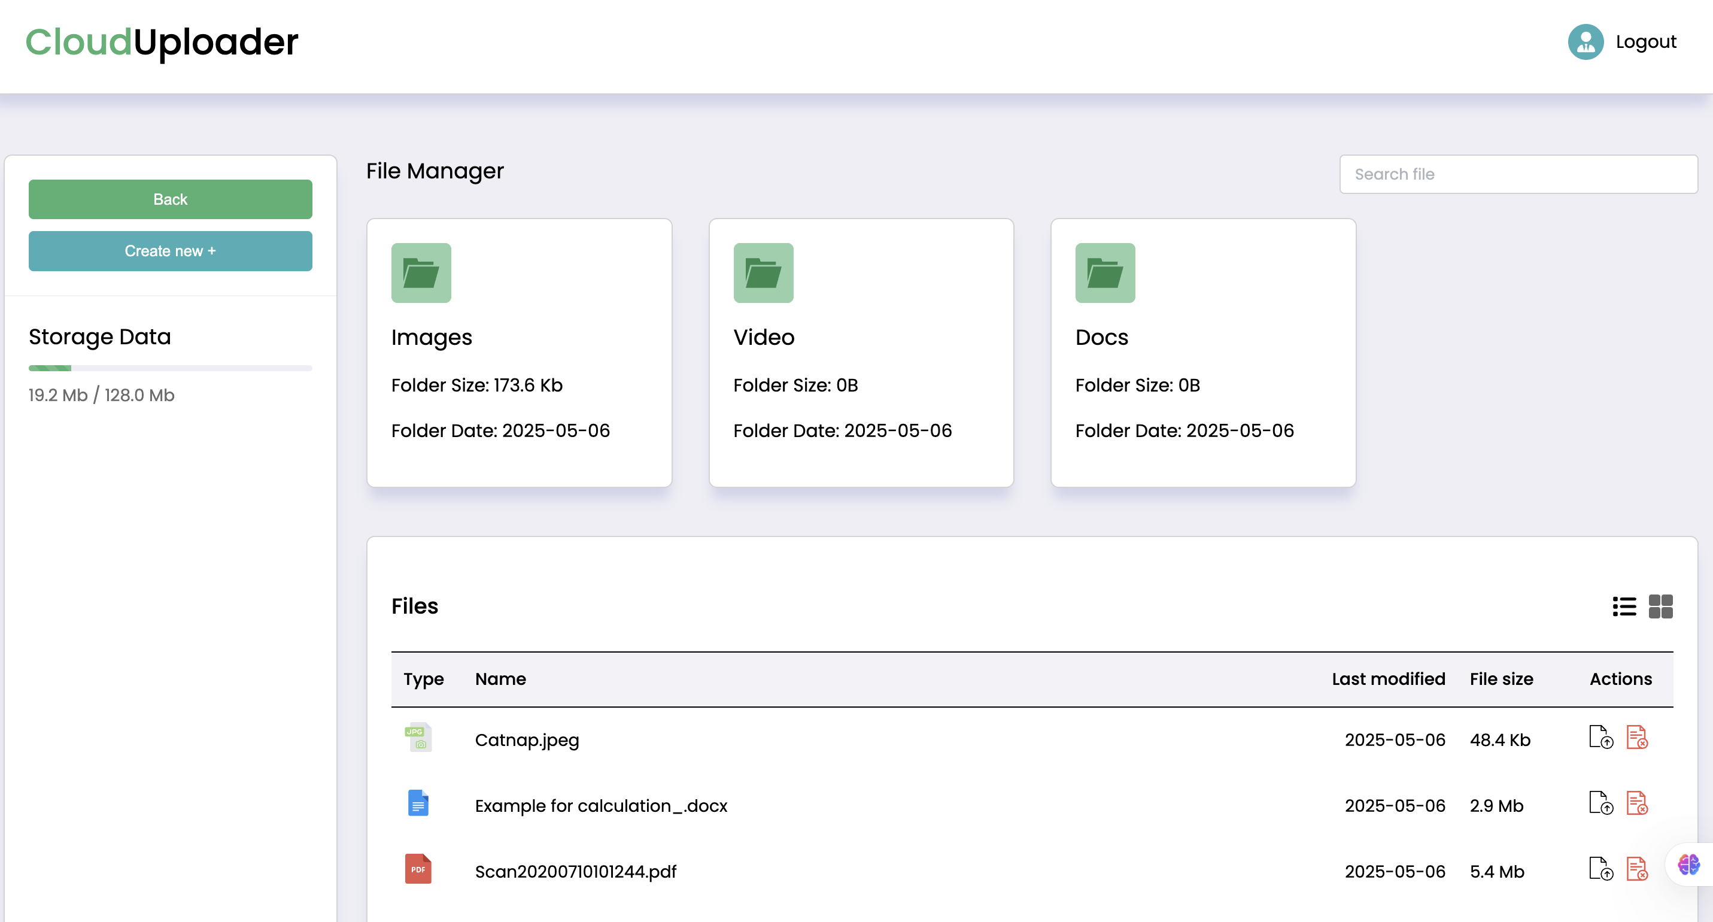1713x922 pixels.
Task: Click the Video Folder Date text
Action: tap(843, 431)
